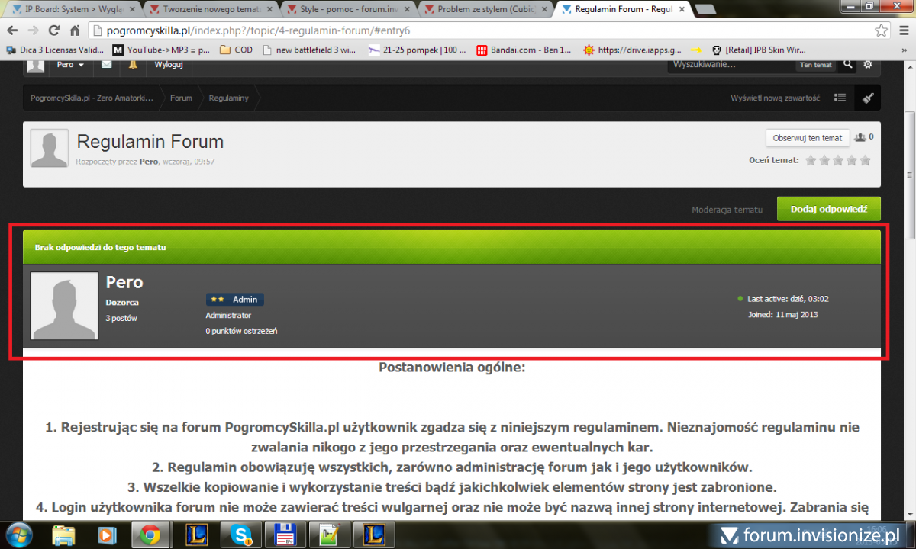
Task: Bookmark this page with the star icon
Action: click(x=881, y=30)
